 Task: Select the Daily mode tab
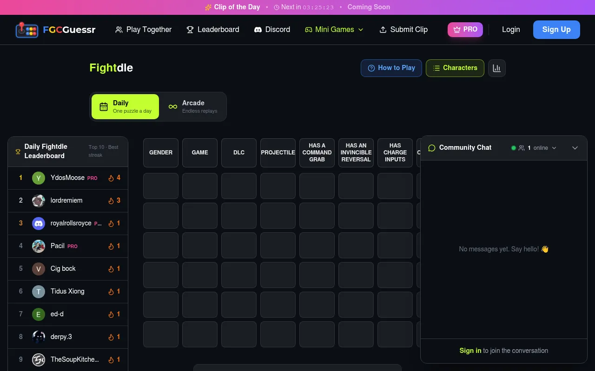click(x=125, y=107)
